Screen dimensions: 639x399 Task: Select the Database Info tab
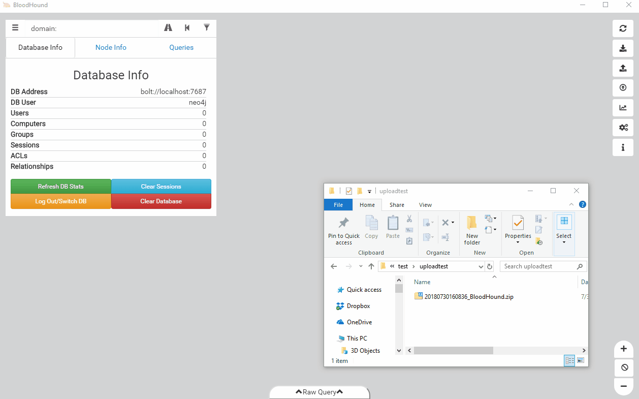[x=40, y=47]
